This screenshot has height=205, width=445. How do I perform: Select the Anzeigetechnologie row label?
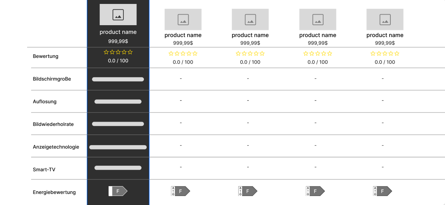click(56, 147)
